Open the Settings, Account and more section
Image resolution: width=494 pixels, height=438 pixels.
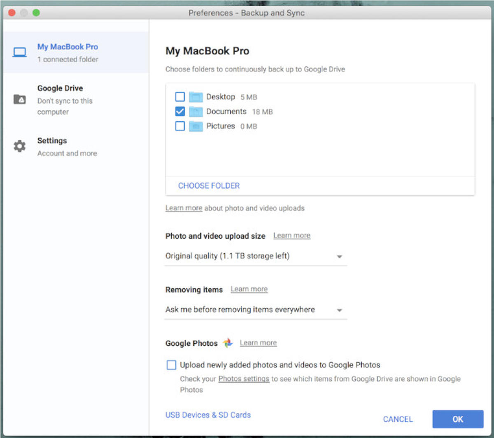click(52, 141)
